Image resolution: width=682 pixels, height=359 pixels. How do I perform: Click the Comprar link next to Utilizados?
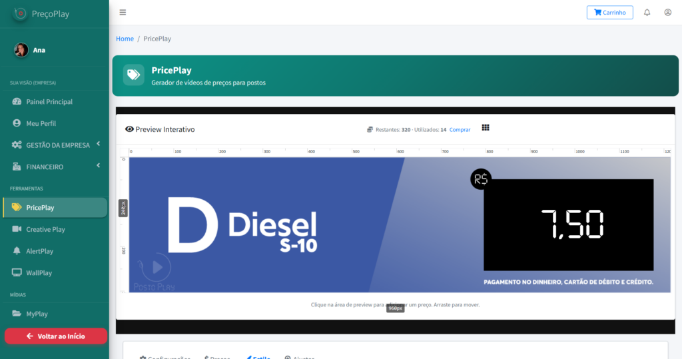coord(460,130)
